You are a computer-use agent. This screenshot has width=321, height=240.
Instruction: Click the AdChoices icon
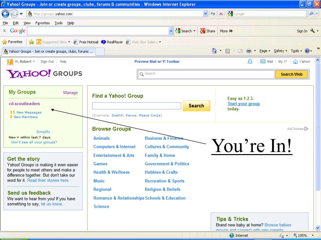pyautogui.click(x=306, y=128)
